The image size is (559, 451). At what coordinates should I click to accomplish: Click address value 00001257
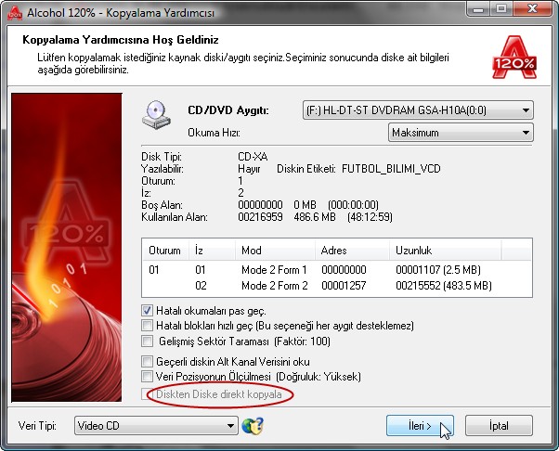coord(344,285)
